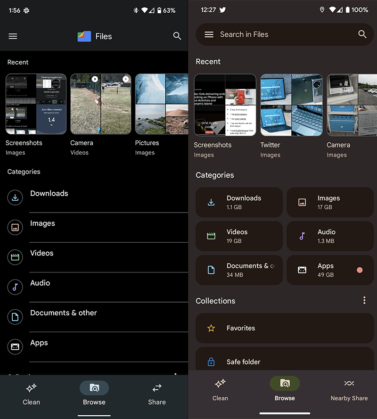This screenshot has width=377, height=419.
Task: Open Collections three-dot overflow menu
Action: (x=364, y=300)
